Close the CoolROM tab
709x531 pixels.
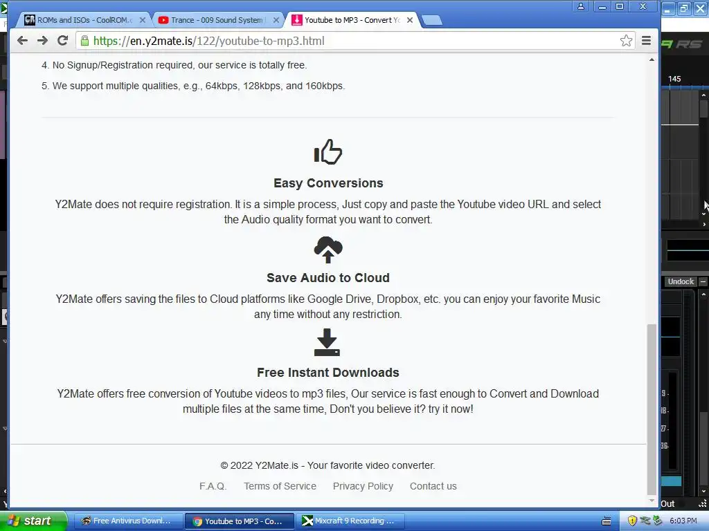tap(143, 20)
